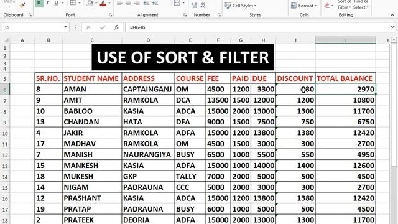Select the cell containing 'DEORIA'

click(x=148, y=220)
